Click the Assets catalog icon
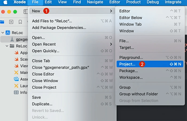This screenshot has height=121, width=187. coord(16,79)
